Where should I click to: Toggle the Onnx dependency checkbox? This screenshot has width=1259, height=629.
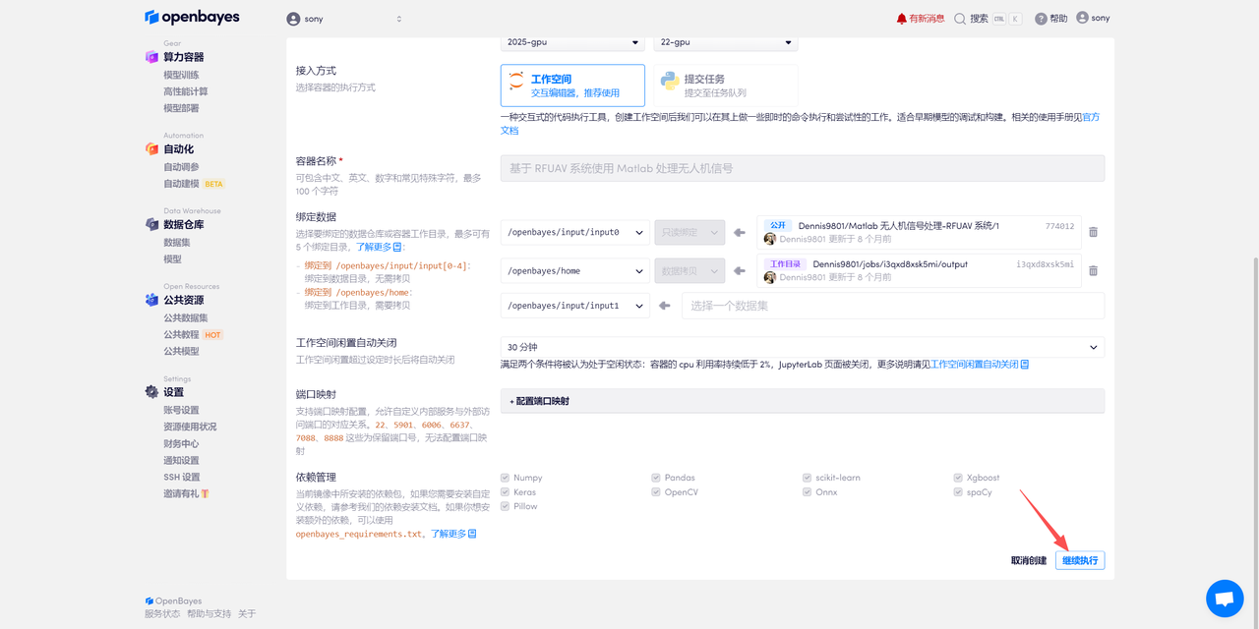click(807, 492)
